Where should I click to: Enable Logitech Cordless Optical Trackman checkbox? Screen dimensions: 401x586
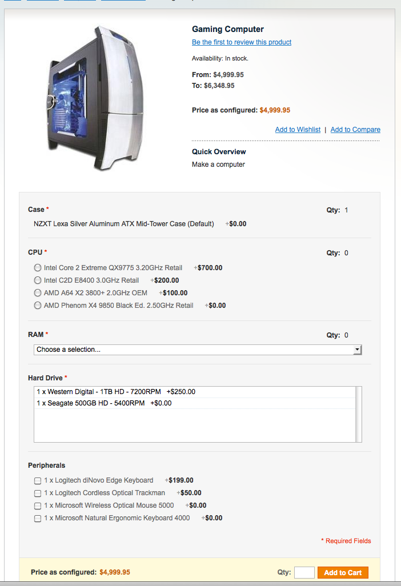pyautogui.click(x=38, y=493)
